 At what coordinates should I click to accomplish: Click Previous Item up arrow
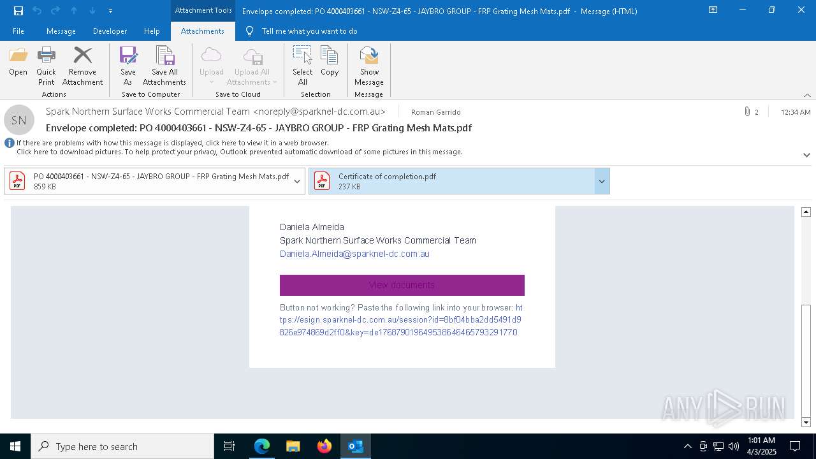click(x=74, y=10)
